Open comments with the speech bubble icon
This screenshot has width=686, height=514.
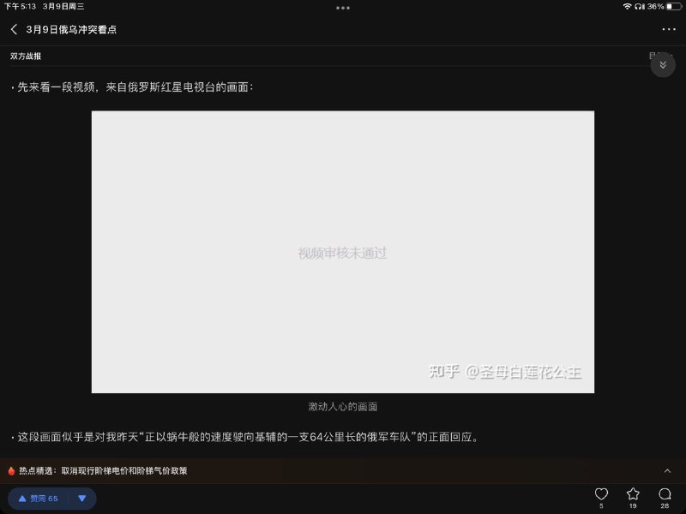pos(664,495)
